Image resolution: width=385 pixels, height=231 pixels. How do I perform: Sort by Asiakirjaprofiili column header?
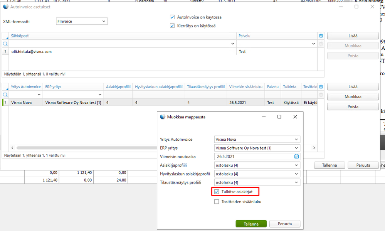click(118, 87)
